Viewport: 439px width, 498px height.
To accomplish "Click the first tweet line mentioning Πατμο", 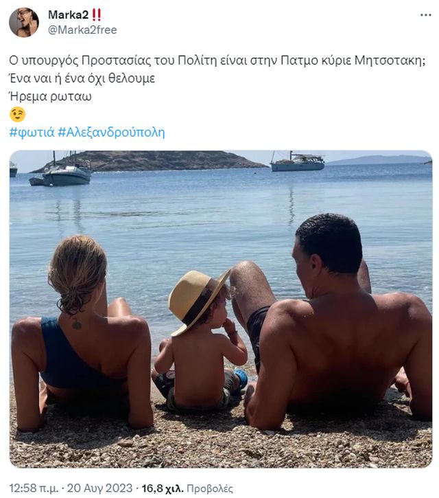I will click(217, 60).
